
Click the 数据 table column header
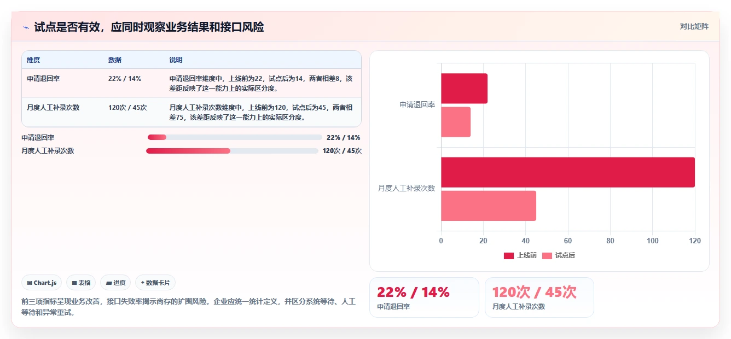pos(115,60)
